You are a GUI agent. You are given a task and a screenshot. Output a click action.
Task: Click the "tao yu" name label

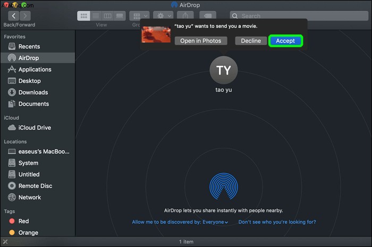(x=224, y=90)
